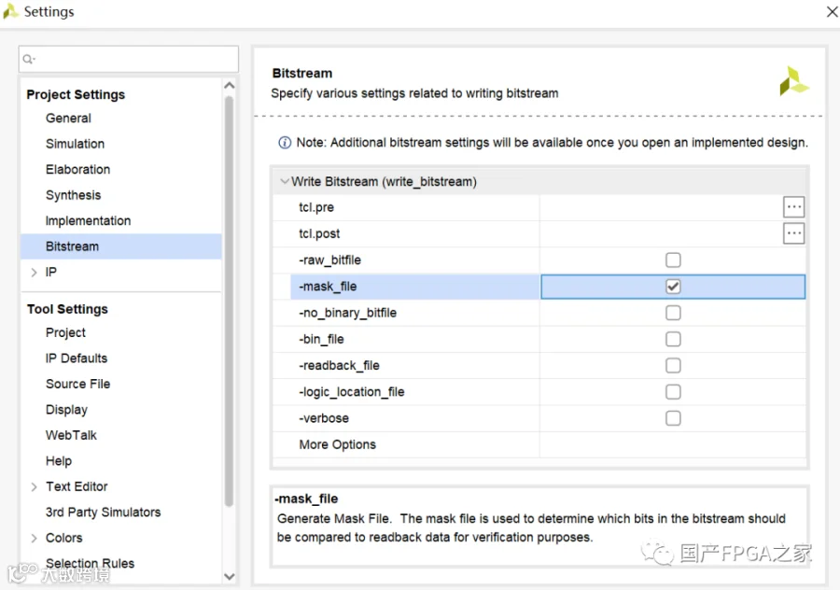The height and width of the screenshot is (590, 840).
Task: Open Project under Tool Settings
Action: coord(65,332)
